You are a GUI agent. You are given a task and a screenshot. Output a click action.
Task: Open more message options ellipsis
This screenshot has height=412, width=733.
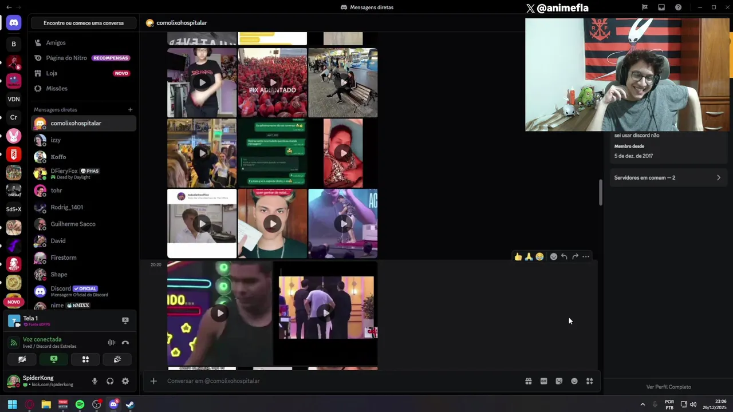[586, 257]
